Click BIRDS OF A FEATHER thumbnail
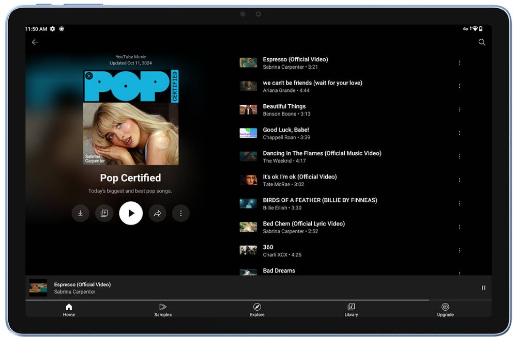Screen dimensions: 517x337 pyautogui.click(x=248, y=203)
